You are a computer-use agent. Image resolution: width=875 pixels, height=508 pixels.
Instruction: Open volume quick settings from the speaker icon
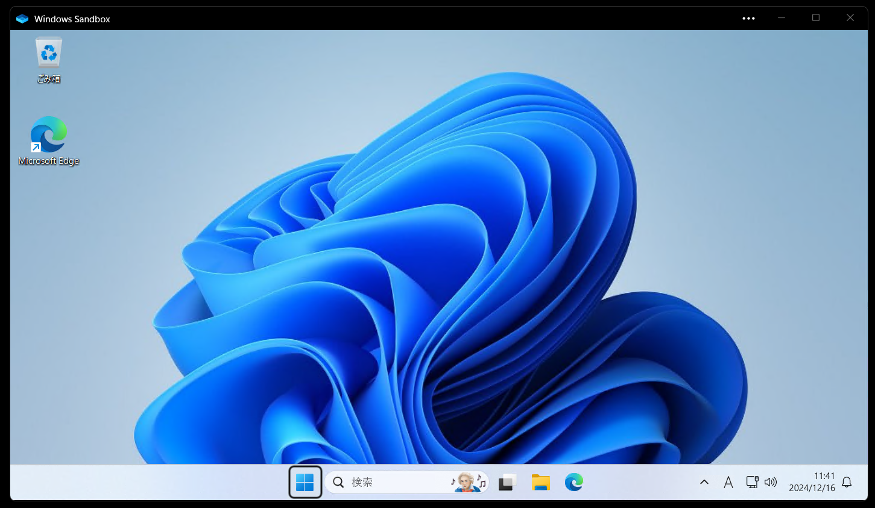771,481
